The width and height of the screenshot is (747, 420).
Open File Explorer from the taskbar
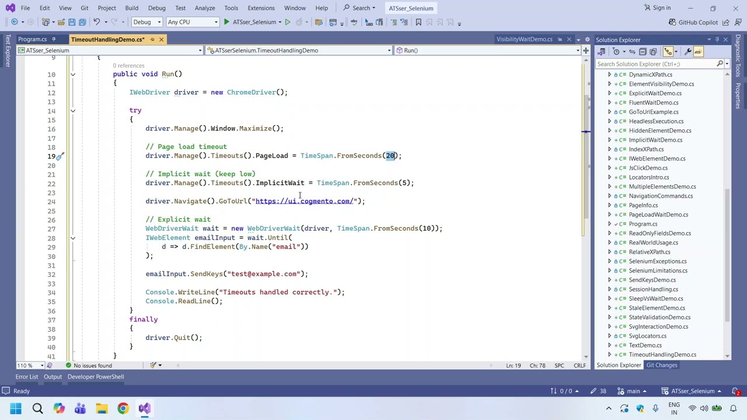point(102,408)
